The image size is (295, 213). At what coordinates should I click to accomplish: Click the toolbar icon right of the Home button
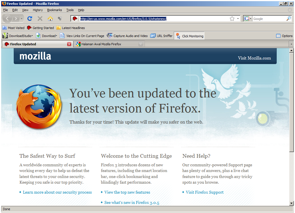60,19
